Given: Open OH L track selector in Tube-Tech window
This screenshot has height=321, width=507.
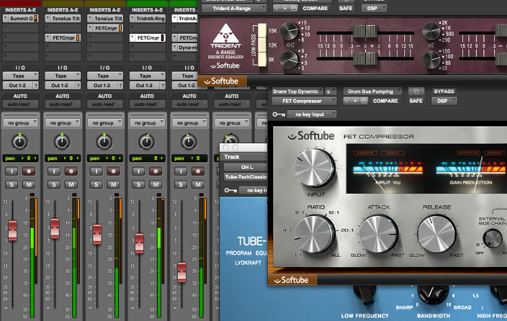Looking at the screenshot, I should click(x=245, y=167).
